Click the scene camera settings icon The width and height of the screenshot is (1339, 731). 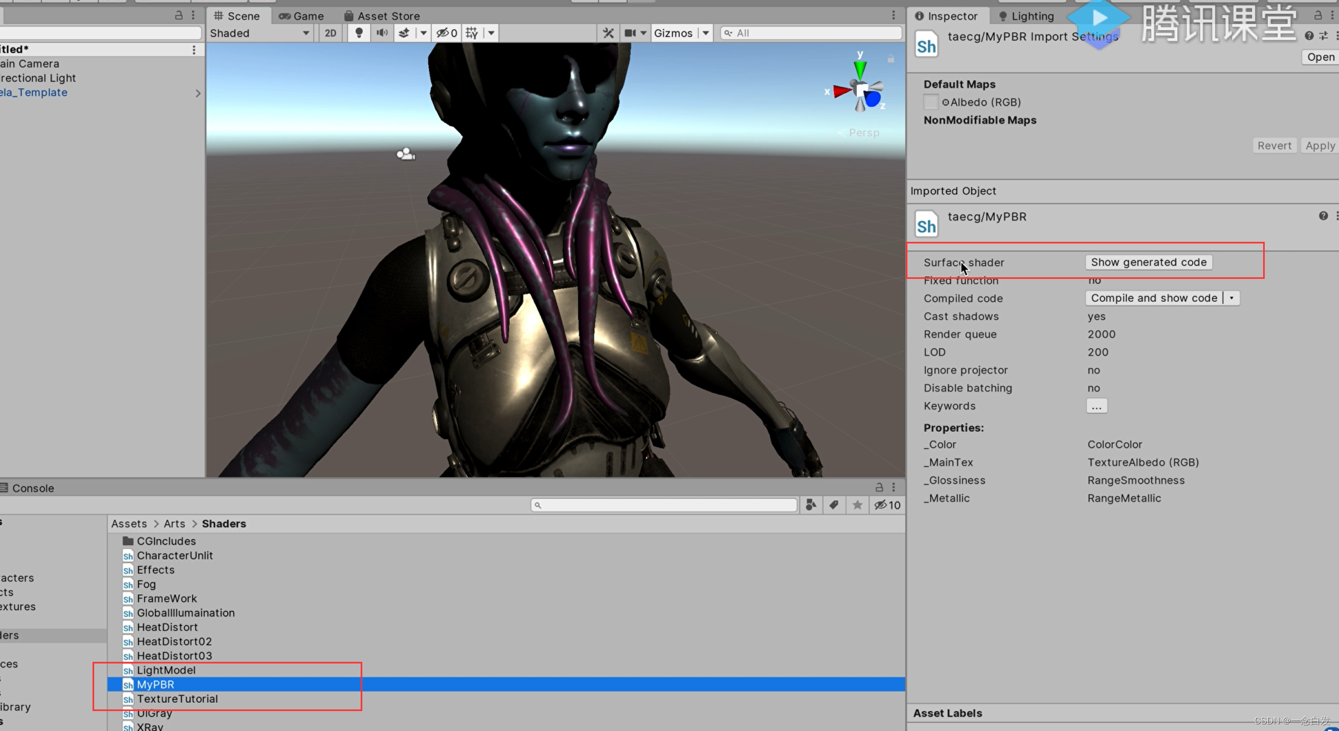coord(630,33)
